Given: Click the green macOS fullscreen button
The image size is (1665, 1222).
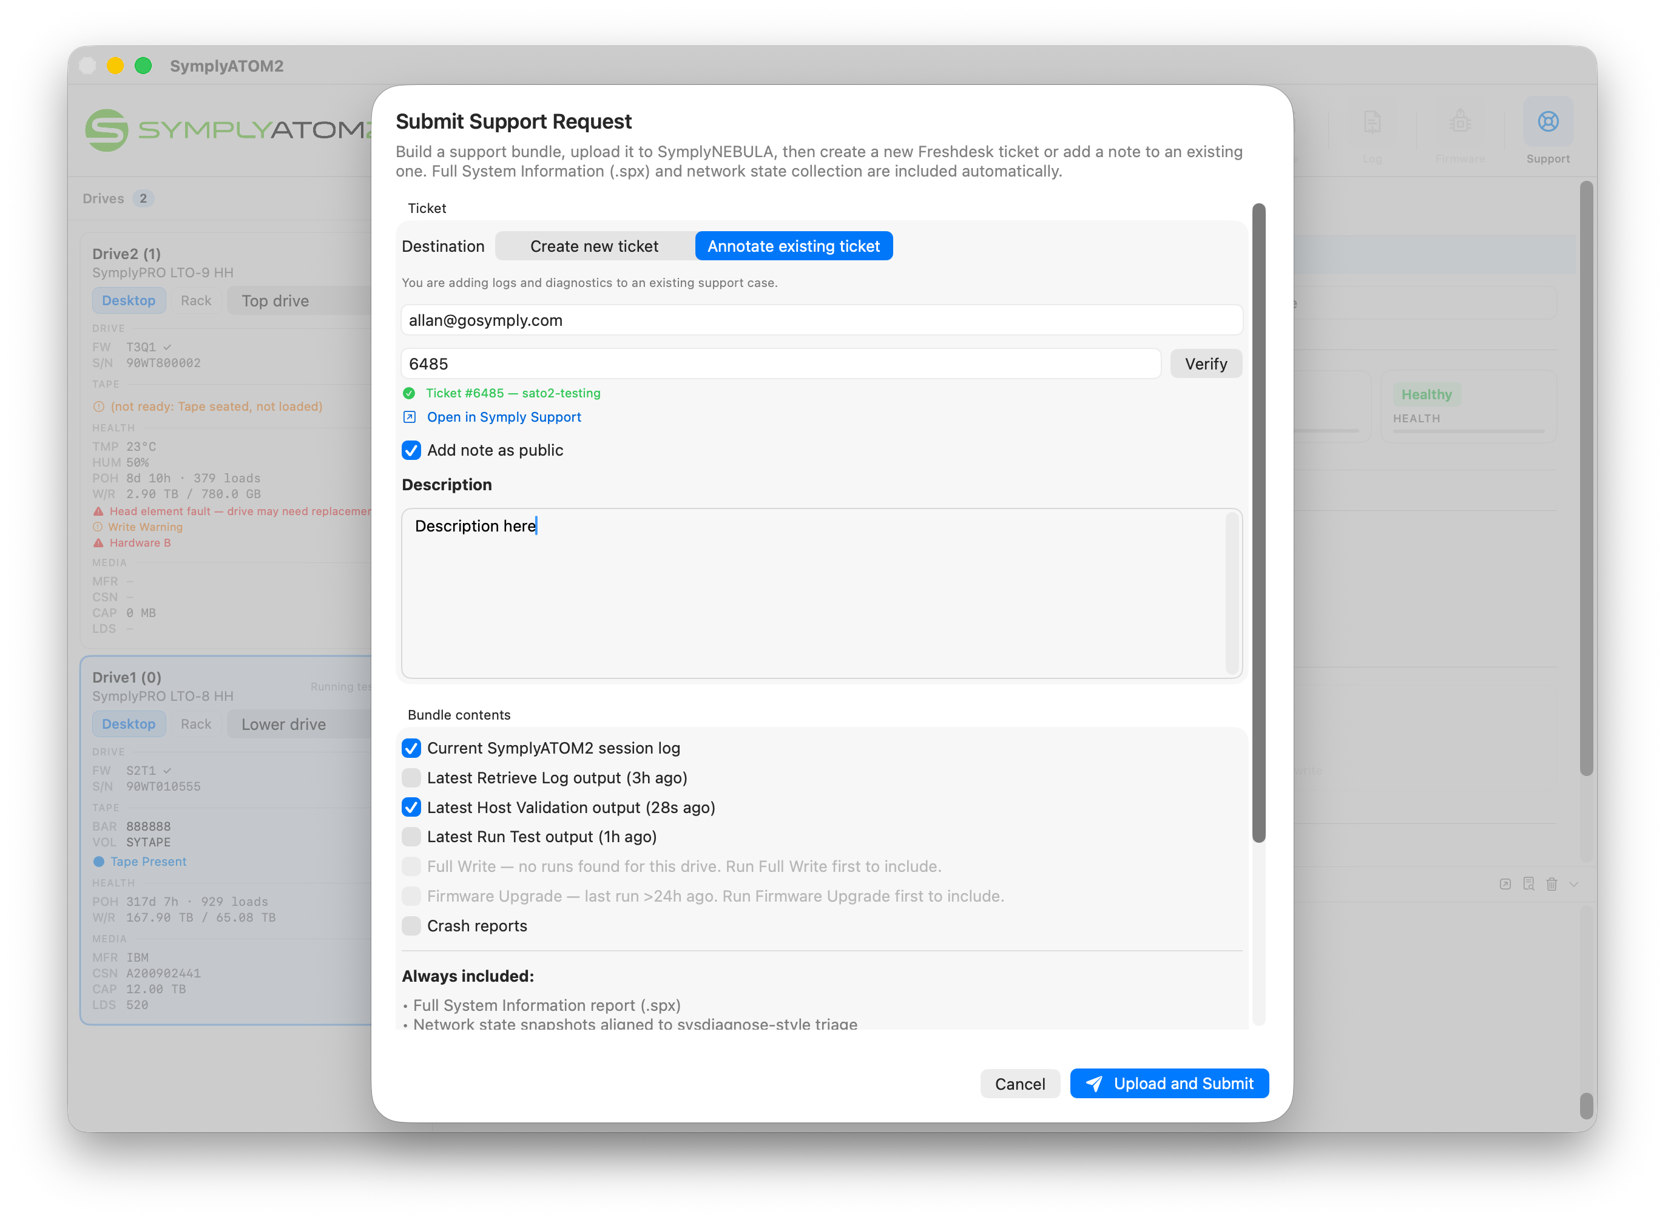Looking at the screenshot, I should point(143,66).
